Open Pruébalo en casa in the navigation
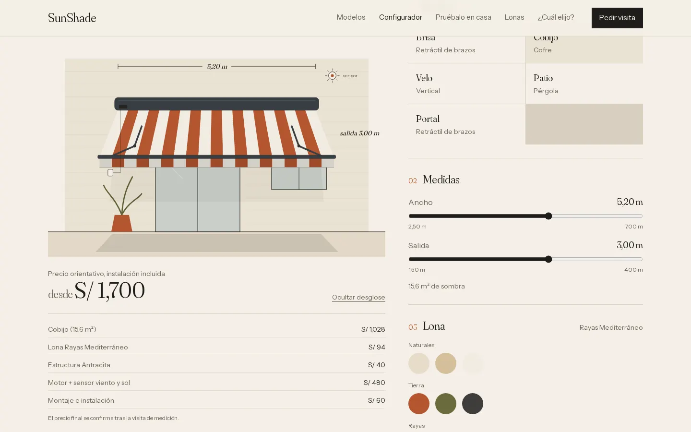 click(x=464, y=17)
